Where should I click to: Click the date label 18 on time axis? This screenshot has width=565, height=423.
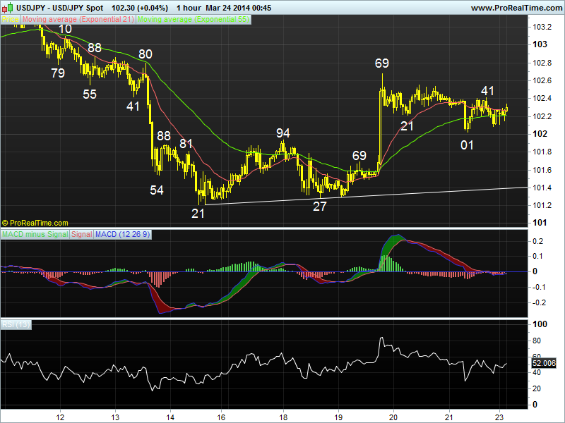click(283, 417)
